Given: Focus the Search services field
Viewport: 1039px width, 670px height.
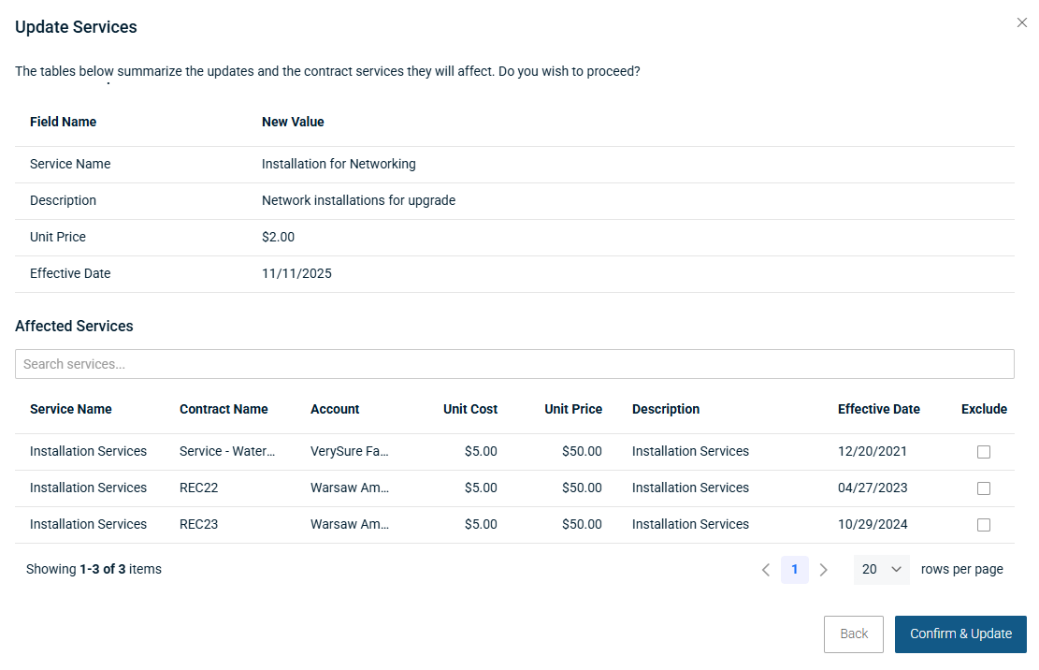Looking at the screenshot, I should [x=514, y=364].
